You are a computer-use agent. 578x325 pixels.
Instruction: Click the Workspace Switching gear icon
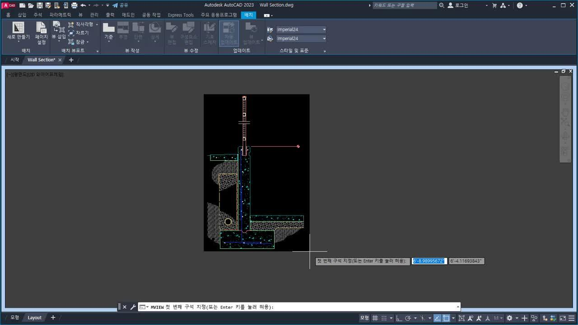pyautogui.click(x=509, y=318)
